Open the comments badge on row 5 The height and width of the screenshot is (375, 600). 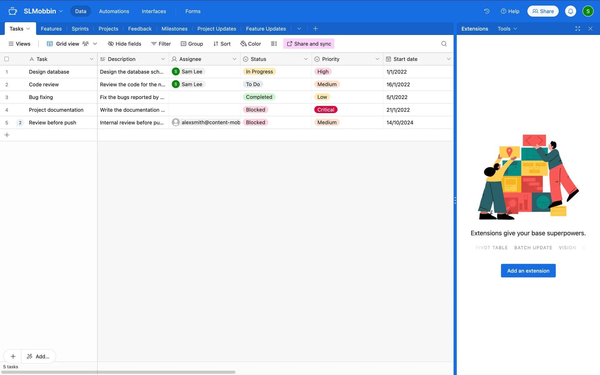pos(20,122)
